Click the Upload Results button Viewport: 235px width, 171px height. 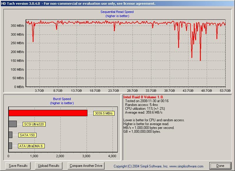tap(49, 166)
